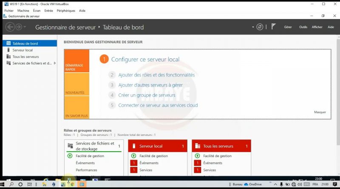Screen dimensions: 340x189
Task: Click the forward navigation arrow in the header
Action: tap(19, 27)
